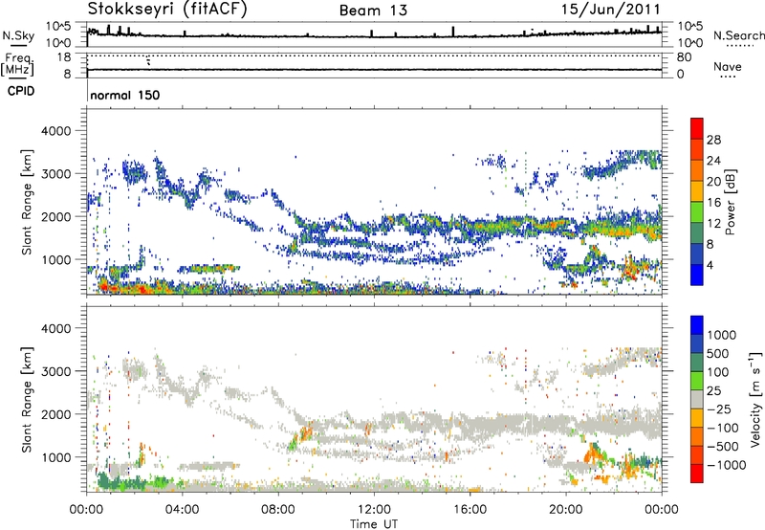The image size is (765, 530).
Task: Click the '16' label on Power colorbar
Action: (x=713, y=203)
